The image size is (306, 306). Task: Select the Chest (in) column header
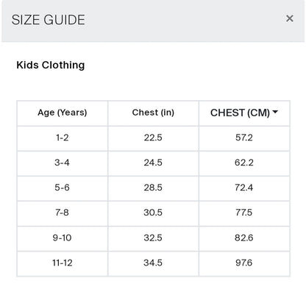153,113
